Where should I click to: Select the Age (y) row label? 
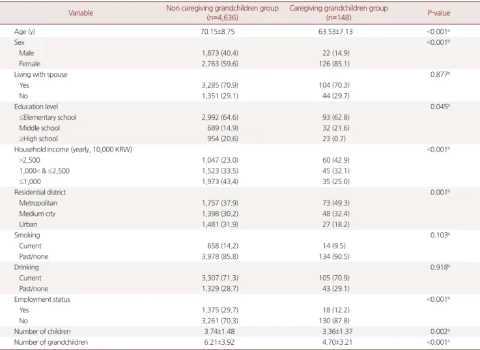[25, 32]
